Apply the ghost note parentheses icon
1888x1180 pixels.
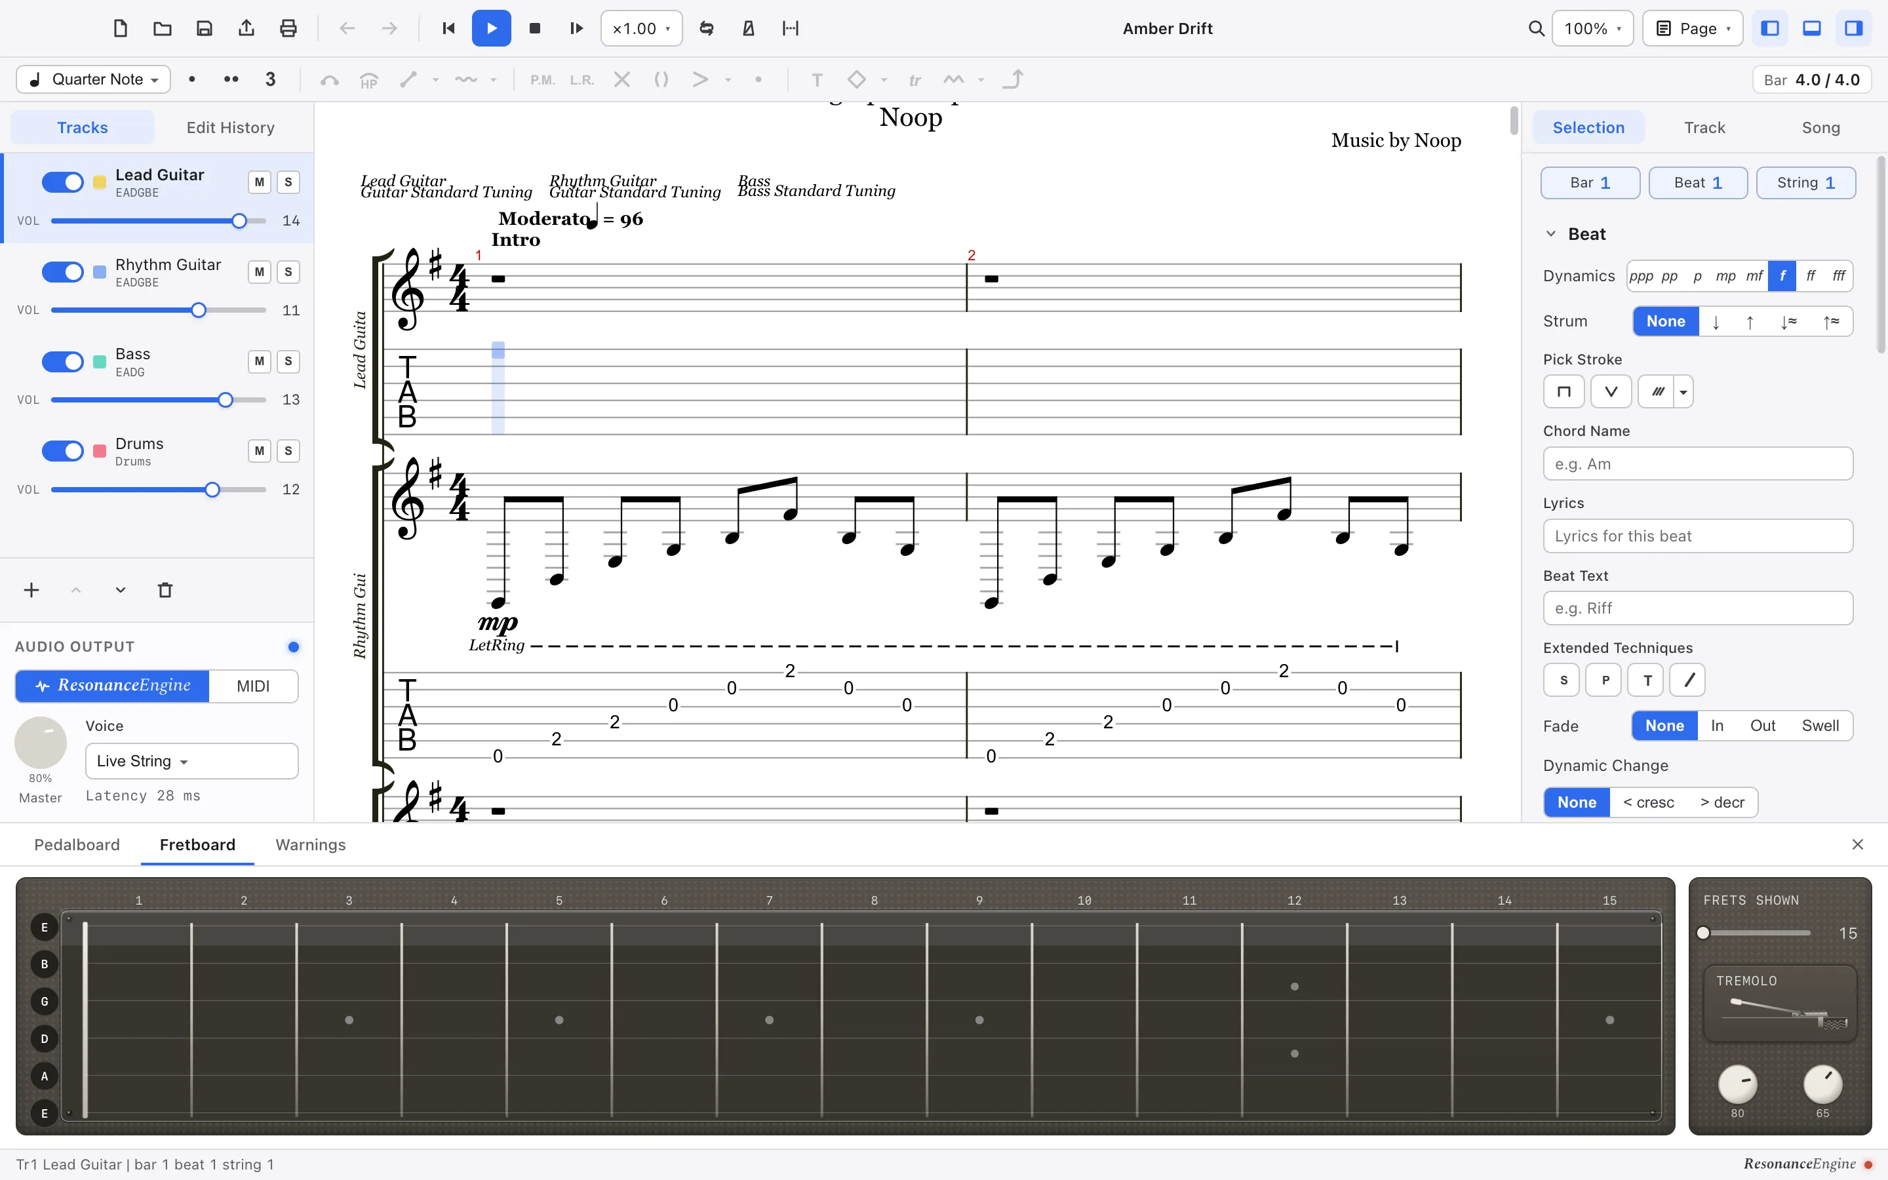[661, 79]
